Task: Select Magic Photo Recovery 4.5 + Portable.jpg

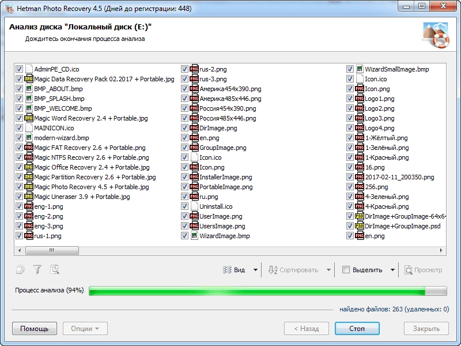Action: point(92,187)
